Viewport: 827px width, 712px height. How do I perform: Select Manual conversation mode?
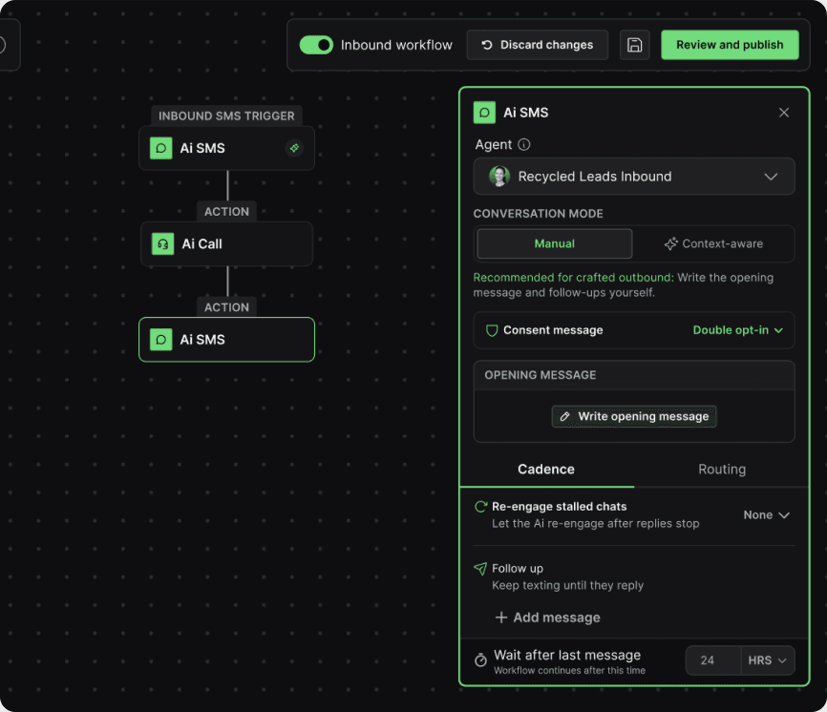(554, 243)
